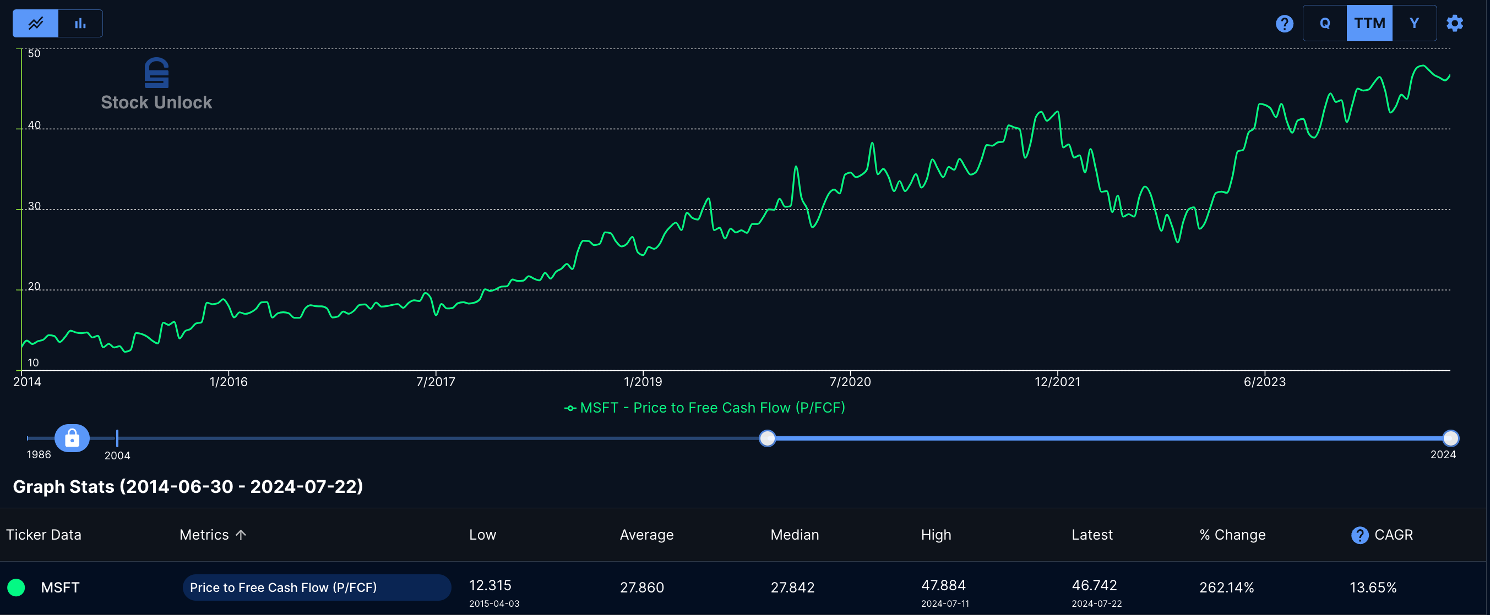Image resolution: width=1490 pixels, height=615 pixels.
Task: Select the median value 27.842
Action: click(792, 587)
